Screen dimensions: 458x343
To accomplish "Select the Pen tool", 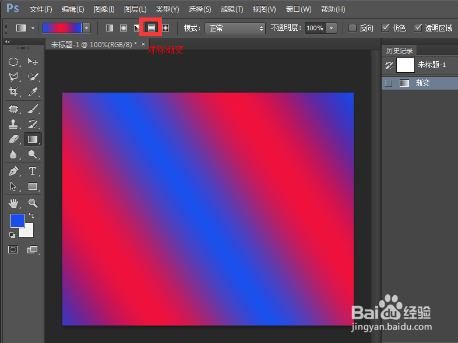I will 13,171.
